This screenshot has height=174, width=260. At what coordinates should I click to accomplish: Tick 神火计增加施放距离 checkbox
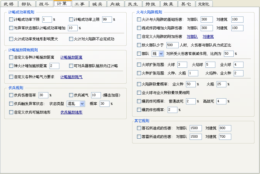coord(11,66)
